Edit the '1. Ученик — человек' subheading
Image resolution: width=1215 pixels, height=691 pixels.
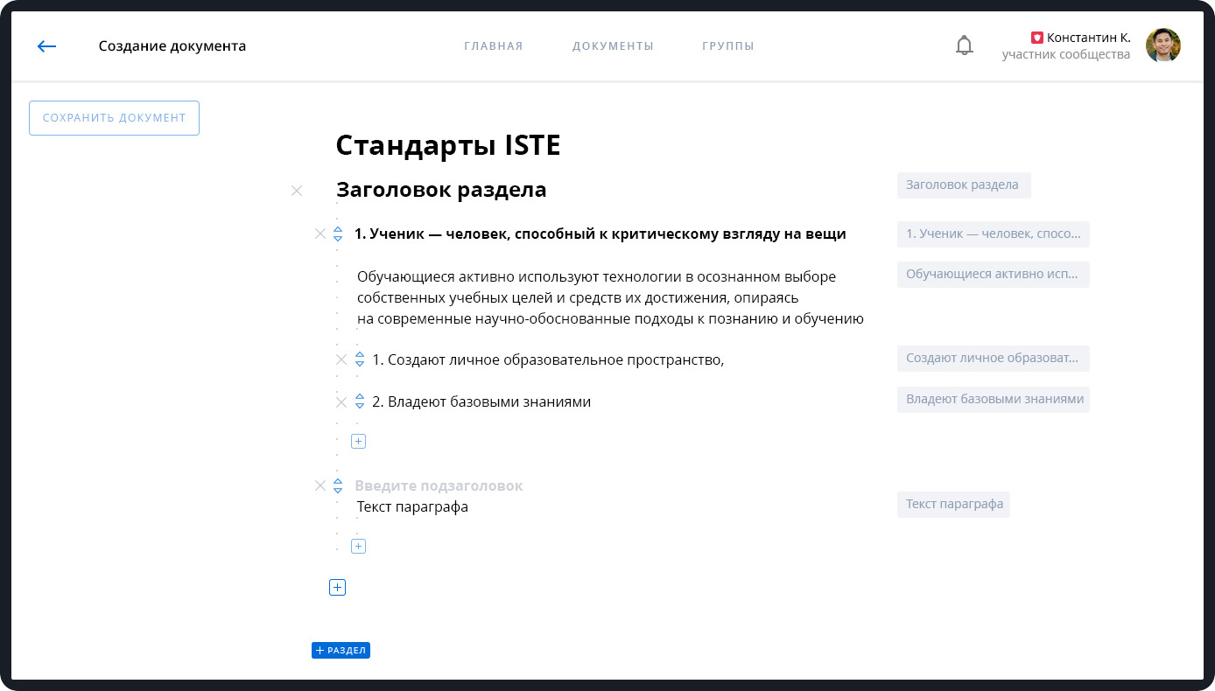click(x=600, y=234)
